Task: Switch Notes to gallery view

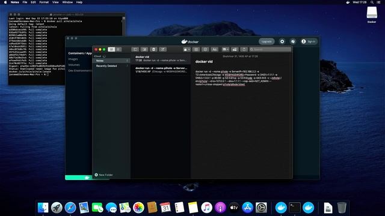Action: pyautogui.click(x=119, y=49)
